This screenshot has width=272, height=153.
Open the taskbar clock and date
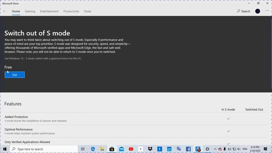pyautogui.click(x=255, y=149)
